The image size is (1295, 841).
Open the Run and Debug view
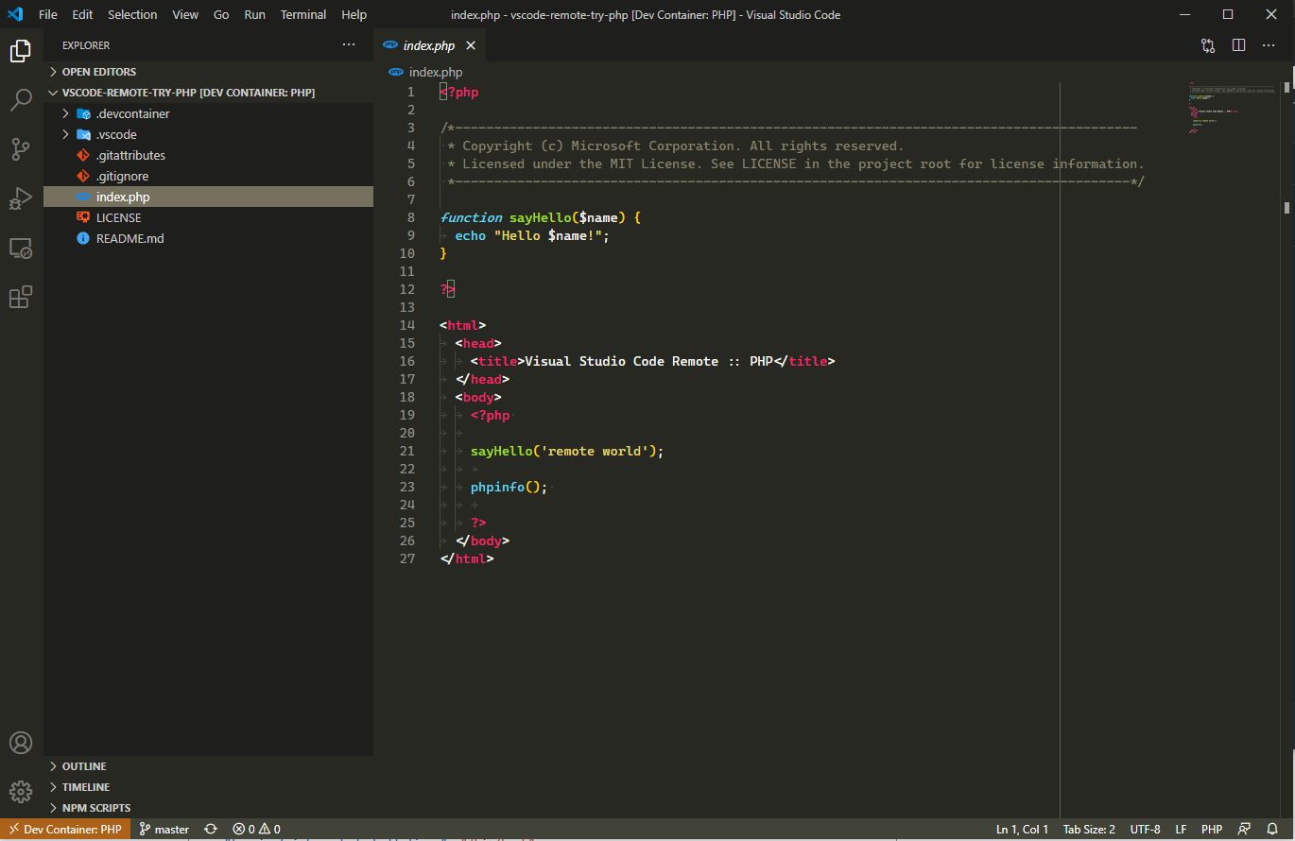pos(21,198)
